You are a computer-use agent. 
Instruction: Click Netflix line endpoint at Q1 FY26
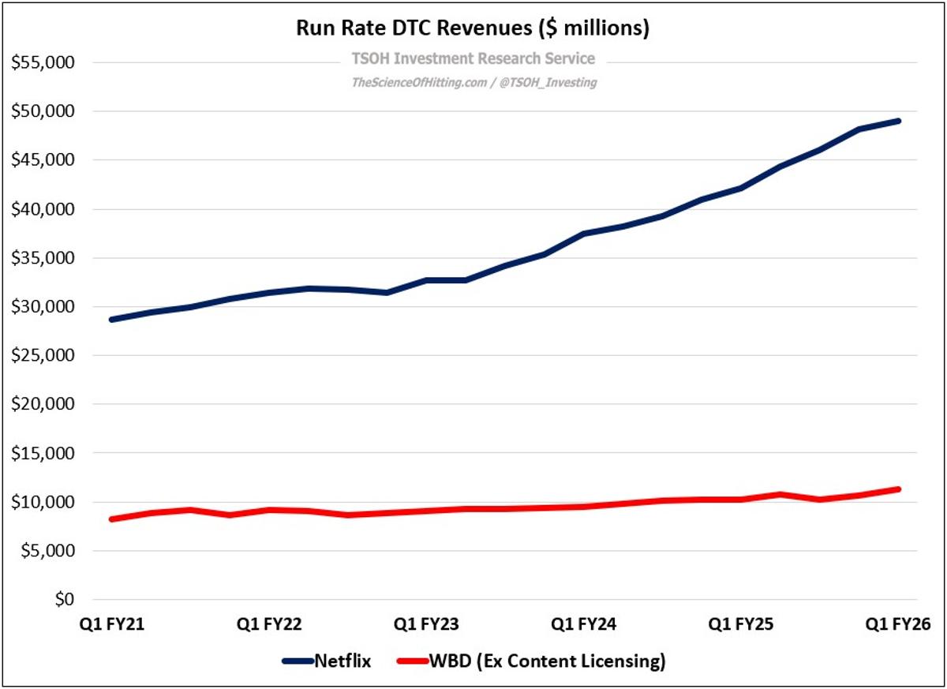point(898,121)
